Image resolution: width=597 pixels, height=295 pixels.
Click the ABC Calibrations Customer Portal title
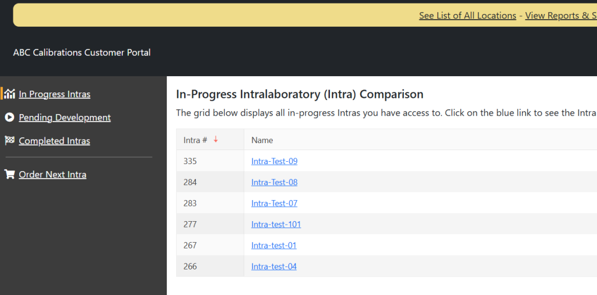coord(82,52)
